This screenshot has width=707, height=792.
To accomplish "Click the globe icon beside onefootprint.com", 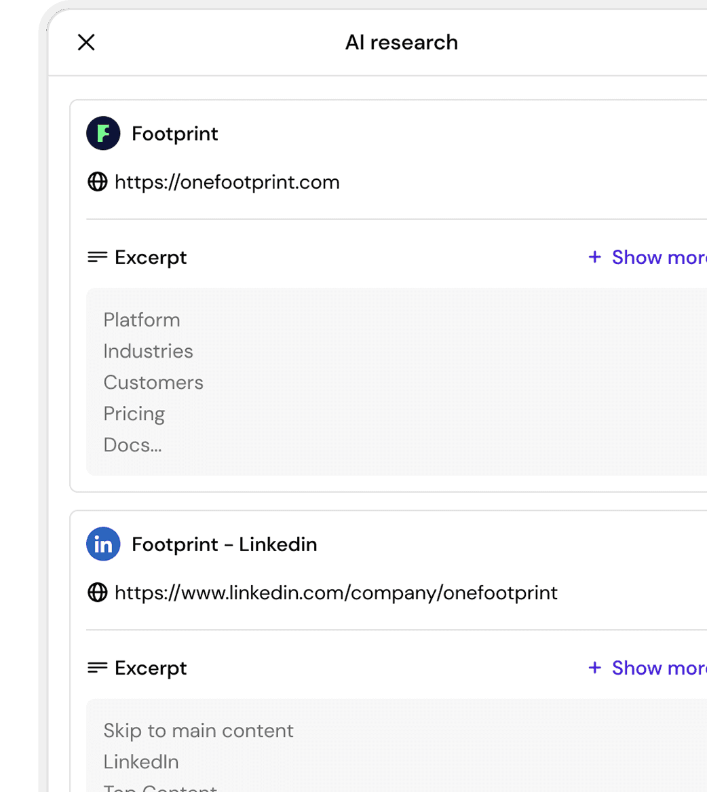I will pyautogui.click(x=98, y=182).
